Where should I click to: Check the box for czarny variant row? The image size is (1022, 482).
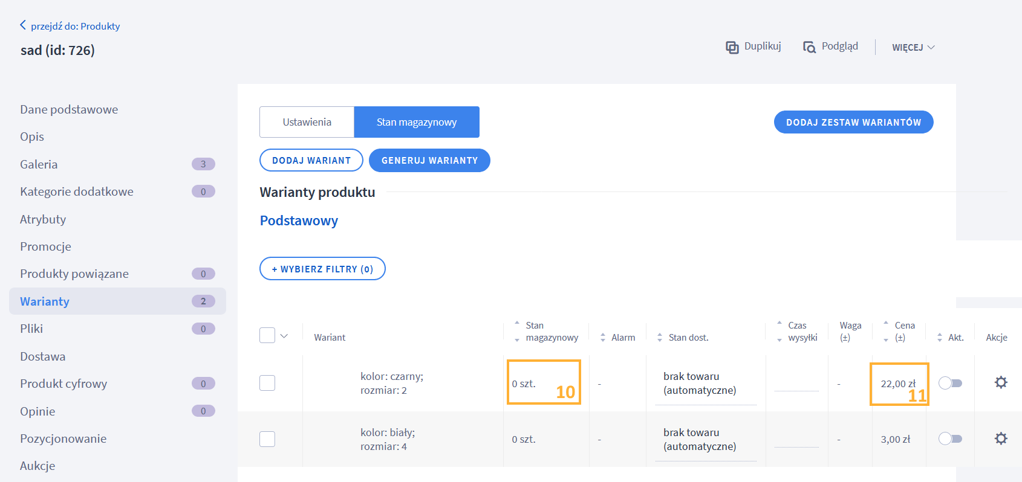coord(267,383)
